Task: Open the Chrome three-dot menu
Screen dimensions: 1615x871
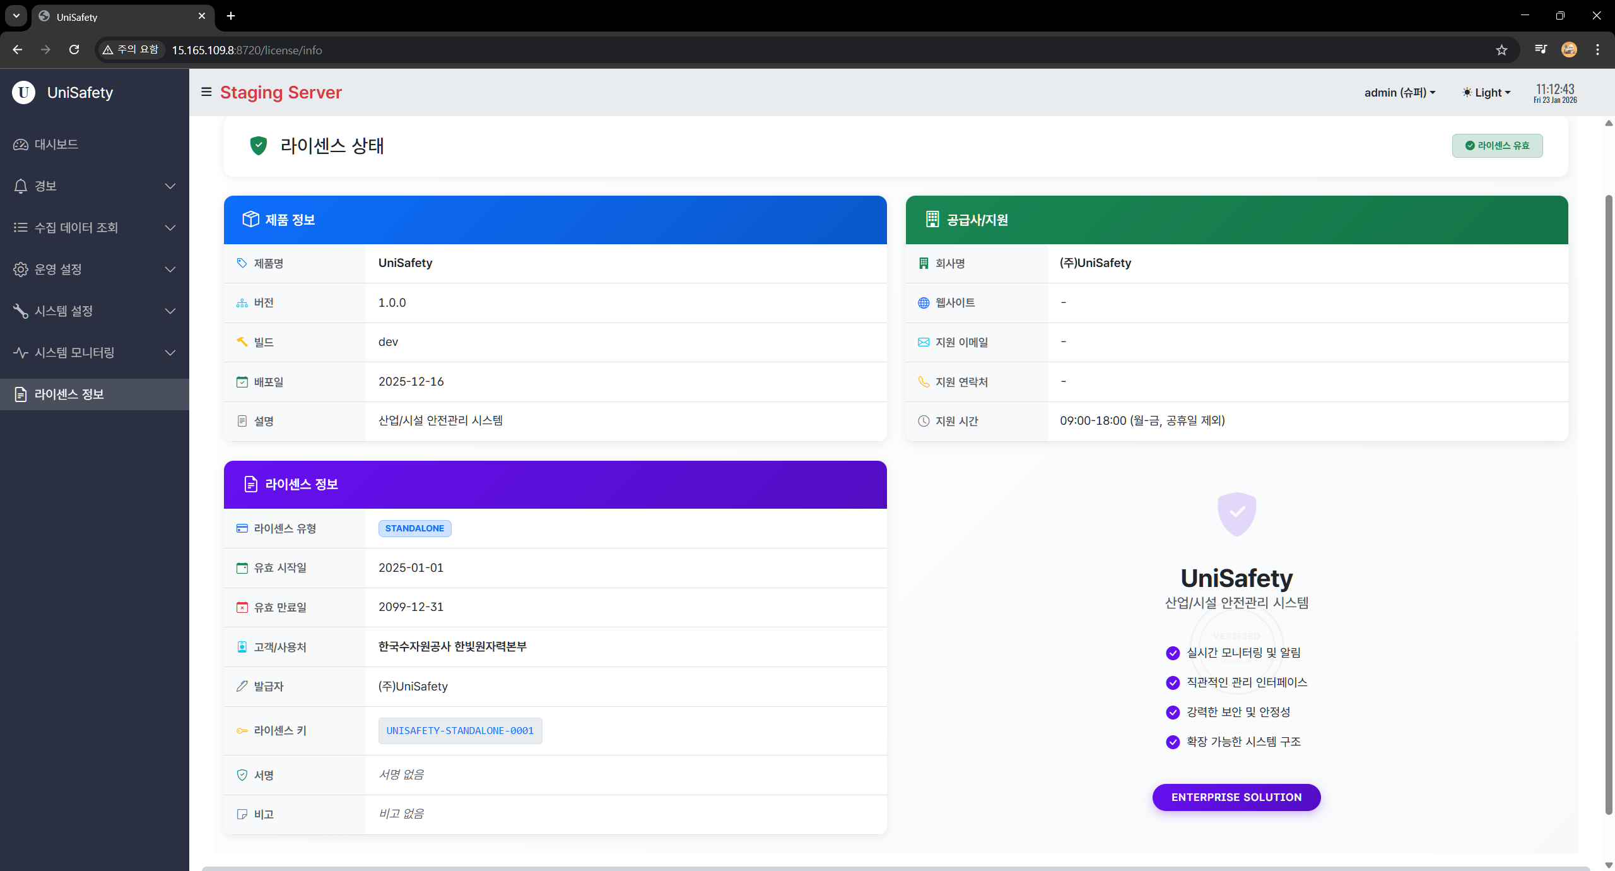Action: click(x=1597, y=50)
